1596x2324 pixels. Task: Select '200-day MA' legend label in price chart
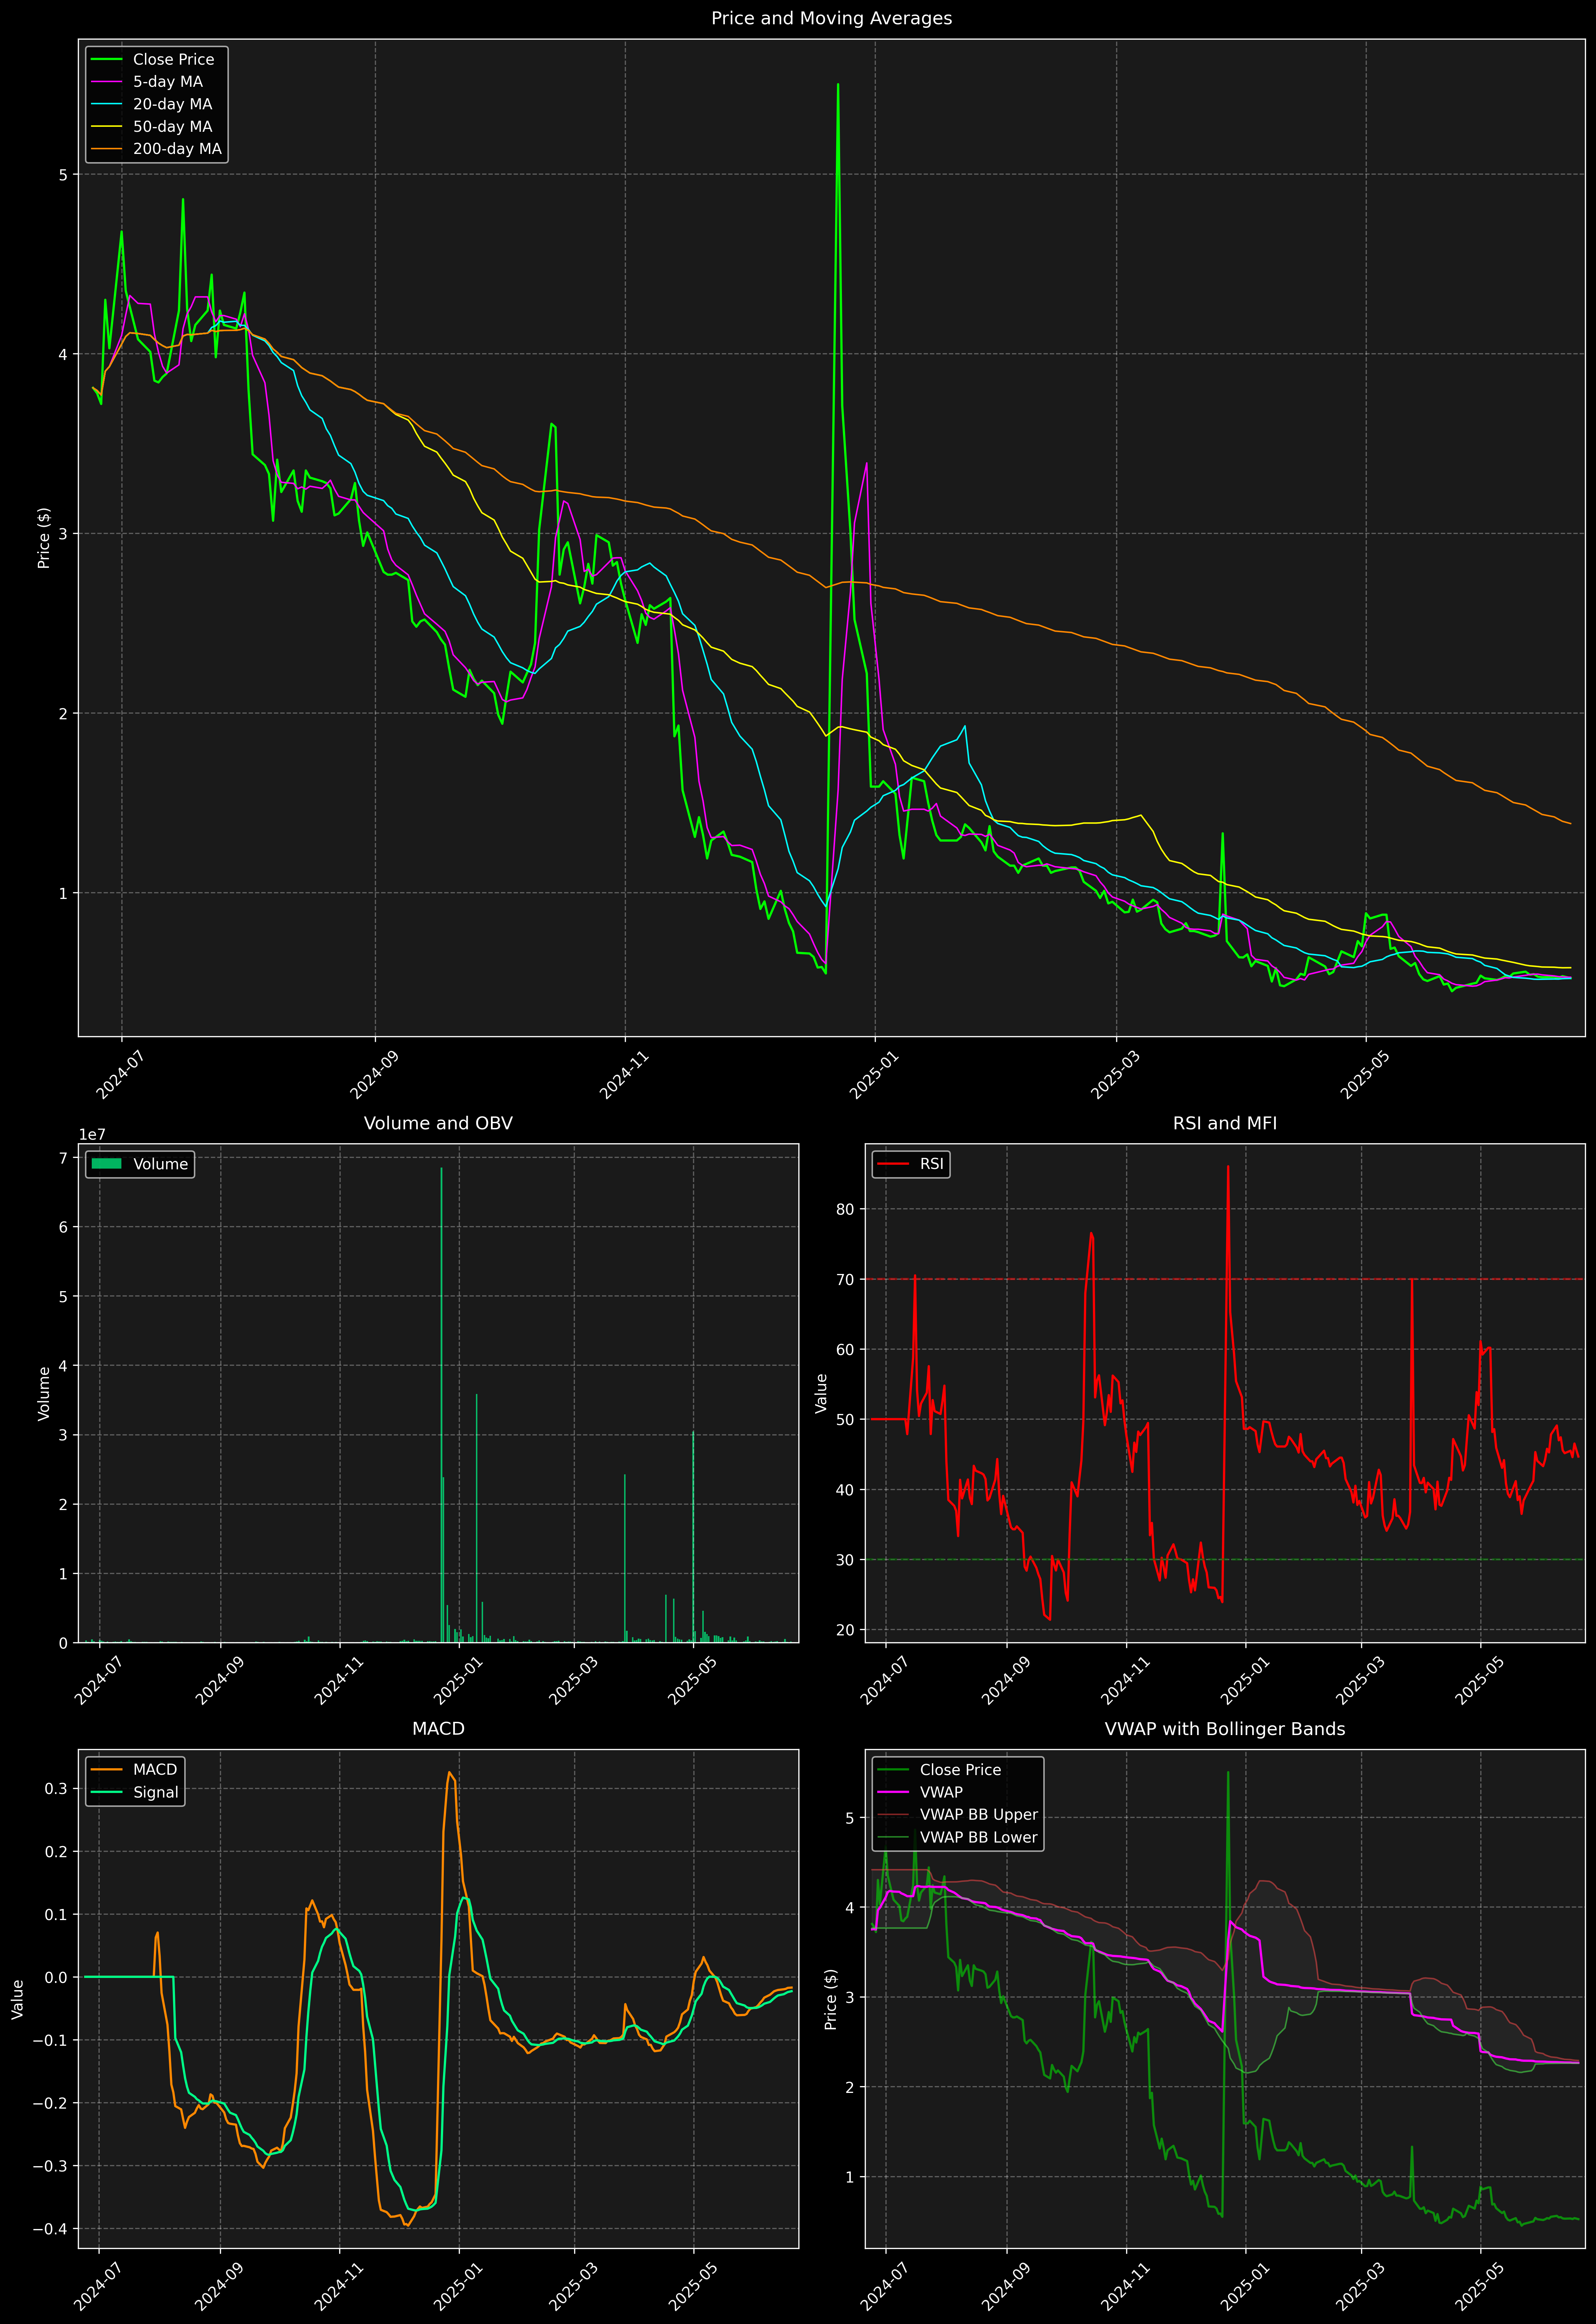click(x=177, y=149)
